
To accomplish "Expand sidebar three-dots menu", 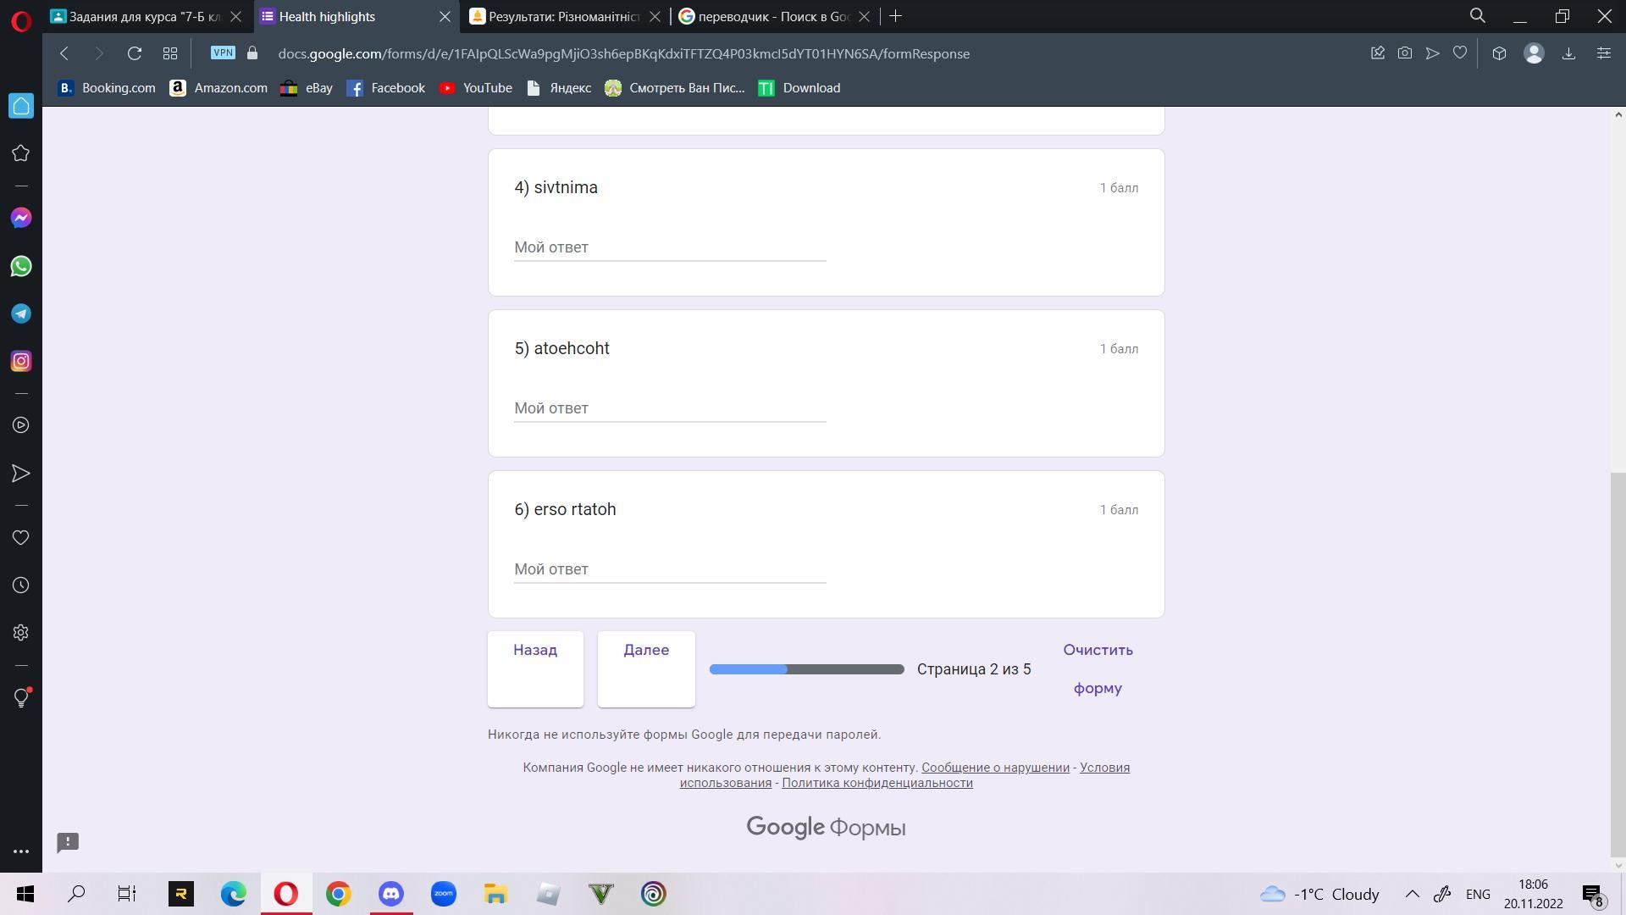I will pos(21,851).
